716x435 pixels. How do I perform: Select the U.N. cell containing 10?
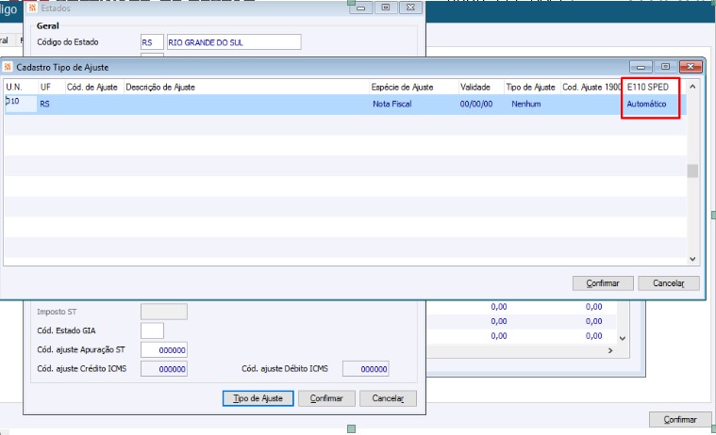coord(21,104)
